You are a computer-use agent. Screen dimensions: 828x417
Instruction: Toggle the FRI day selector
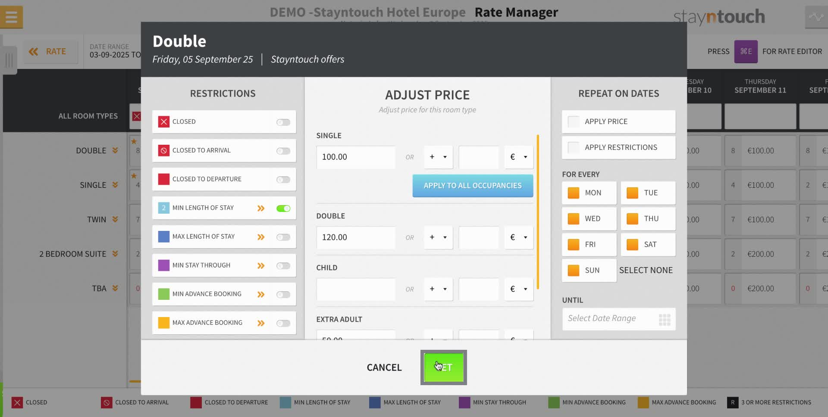tap(589, 245)
